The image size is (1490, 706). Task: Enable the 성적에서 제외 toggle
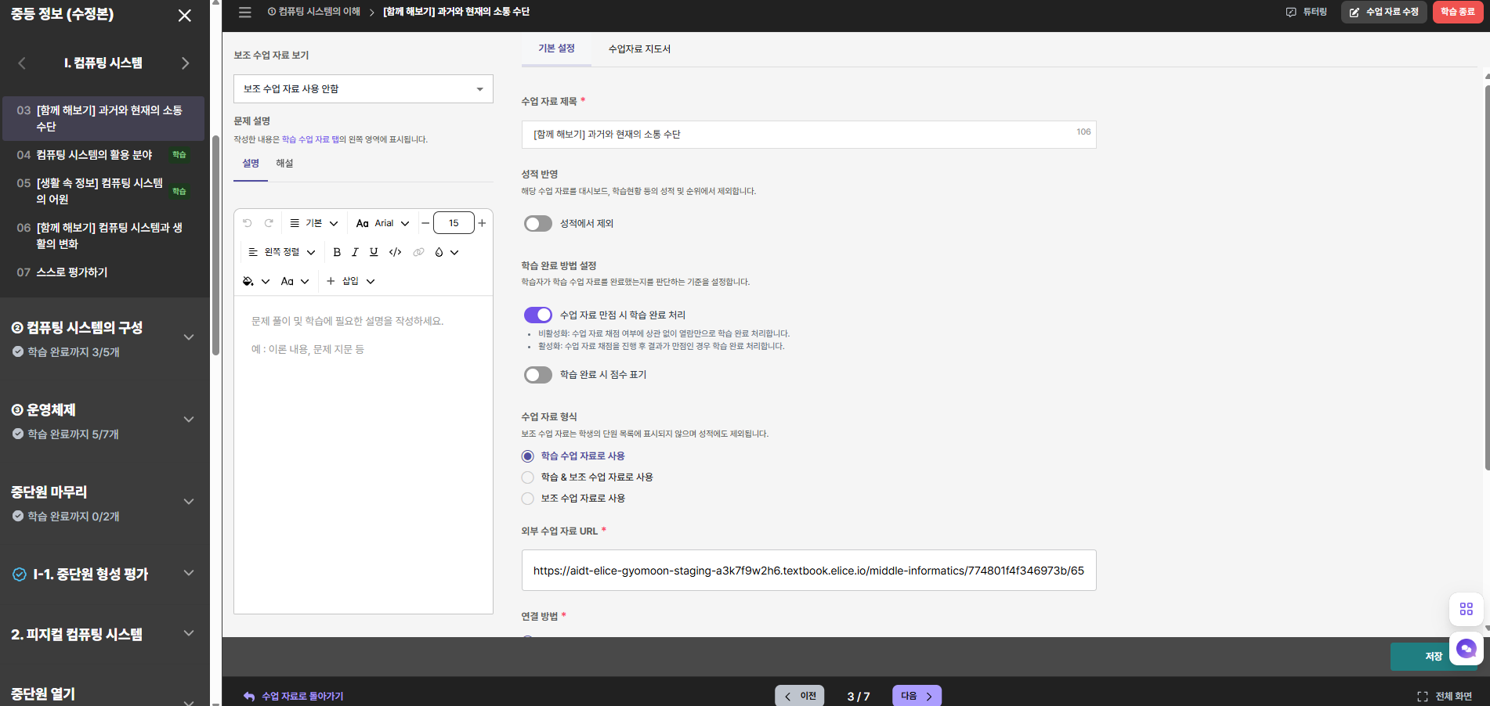click(538, 224)
